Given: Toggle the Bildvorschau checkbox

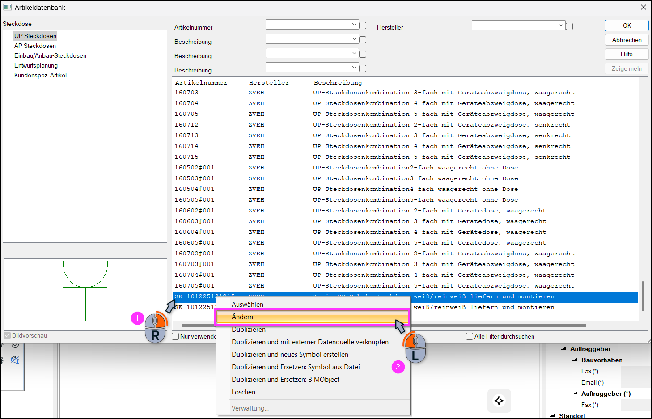Looking at the screenshot, I should tap(7, 335).
